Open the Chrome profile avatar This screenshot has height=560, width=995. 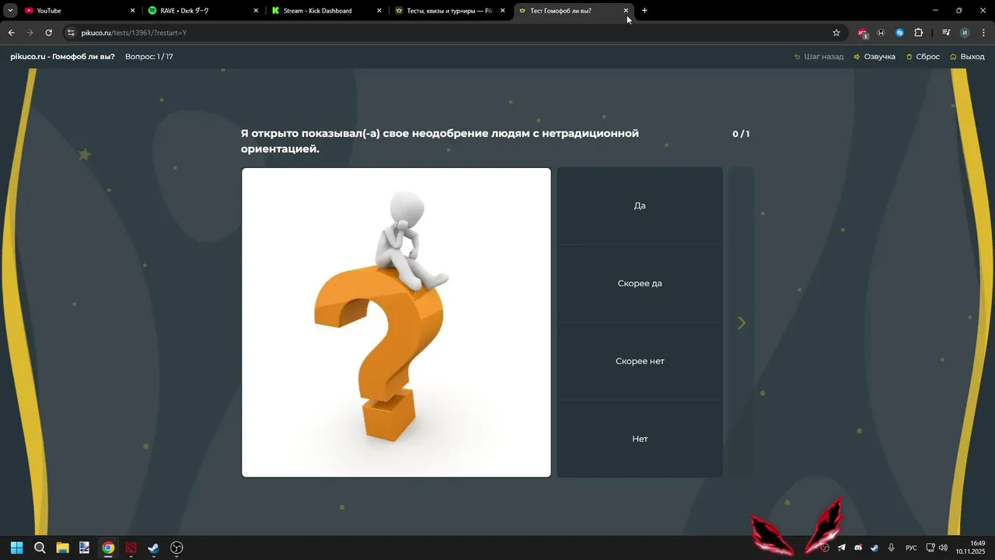click(x=965, y=33)
